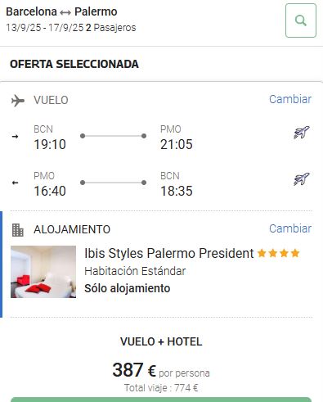323x402 pixels.
Task: Click the Barcelona Palermo route header
Action: click(61, 11)
